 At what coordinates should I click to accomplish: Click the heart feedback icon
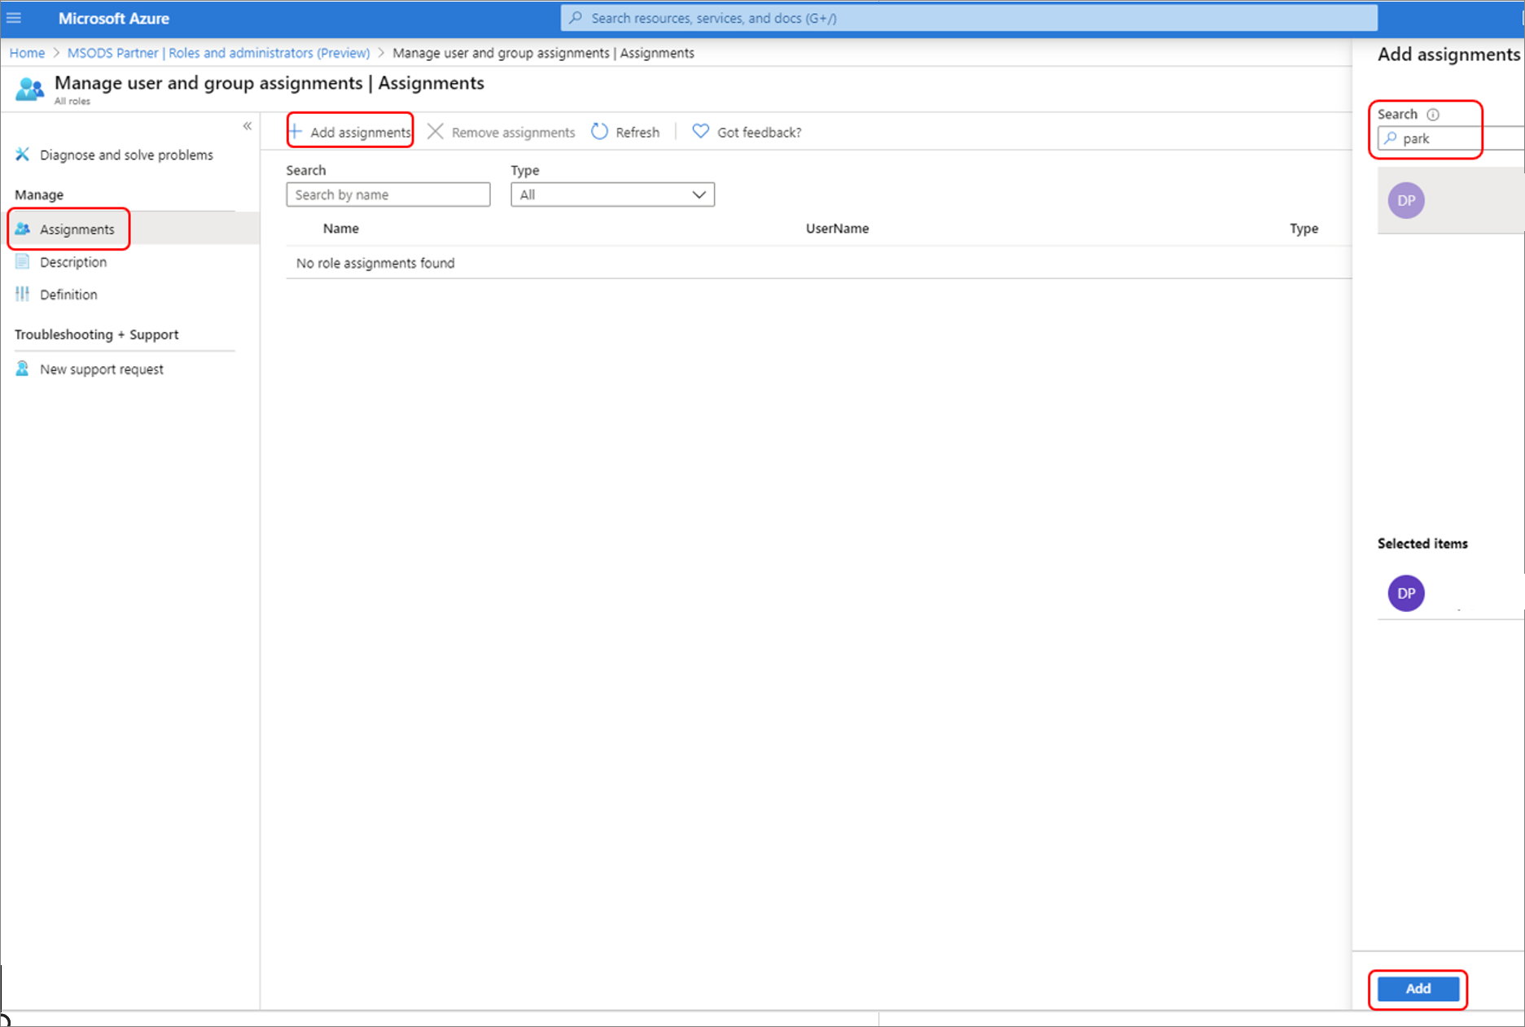[x=700, y=131]
